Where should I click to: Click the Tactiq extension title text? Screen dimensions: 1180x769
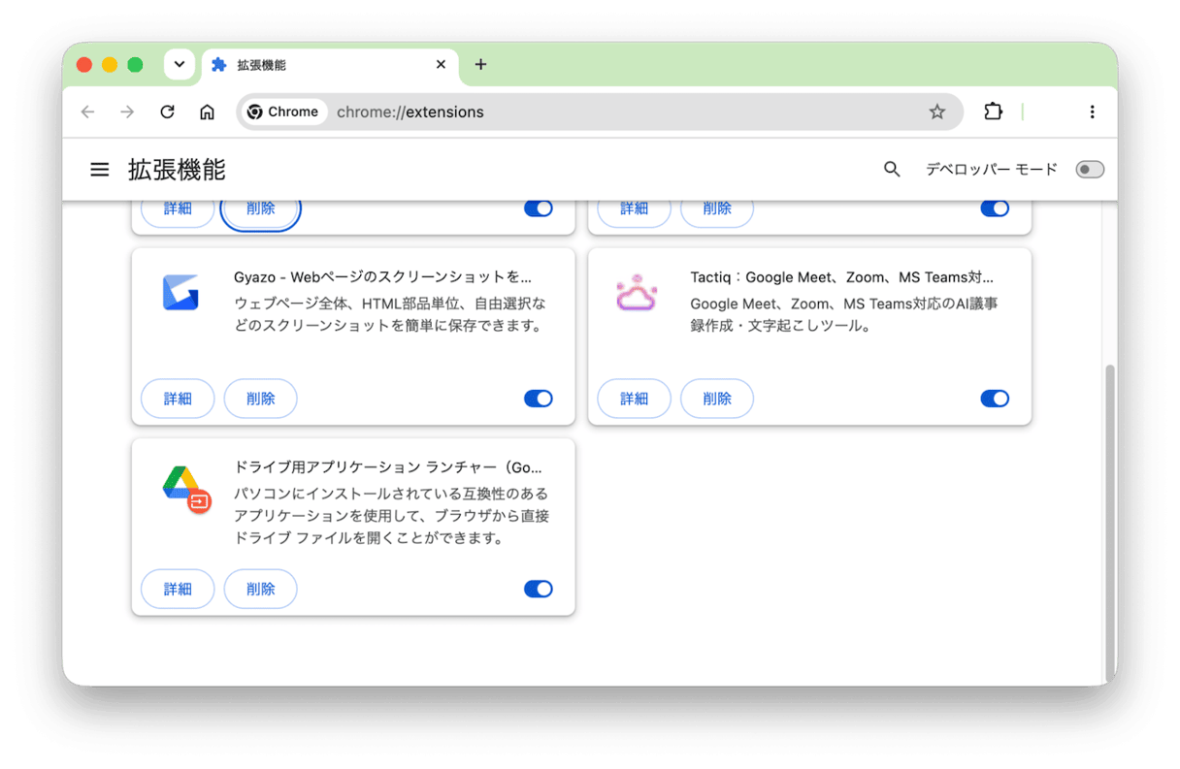[x=842, y=277]
